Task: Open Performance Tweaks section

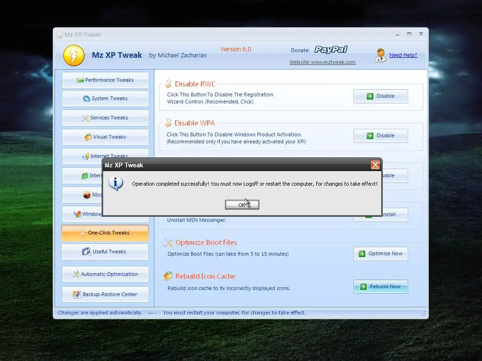Action: tap(105, 80)
